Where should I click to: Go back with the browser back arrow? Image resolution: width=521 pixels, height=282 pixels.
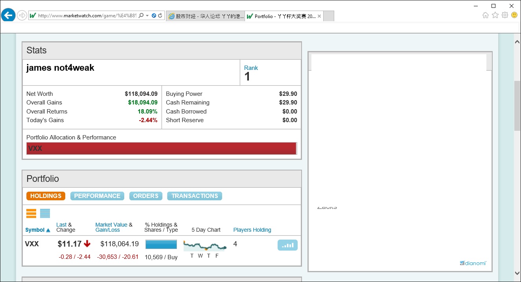click(8, 15)
